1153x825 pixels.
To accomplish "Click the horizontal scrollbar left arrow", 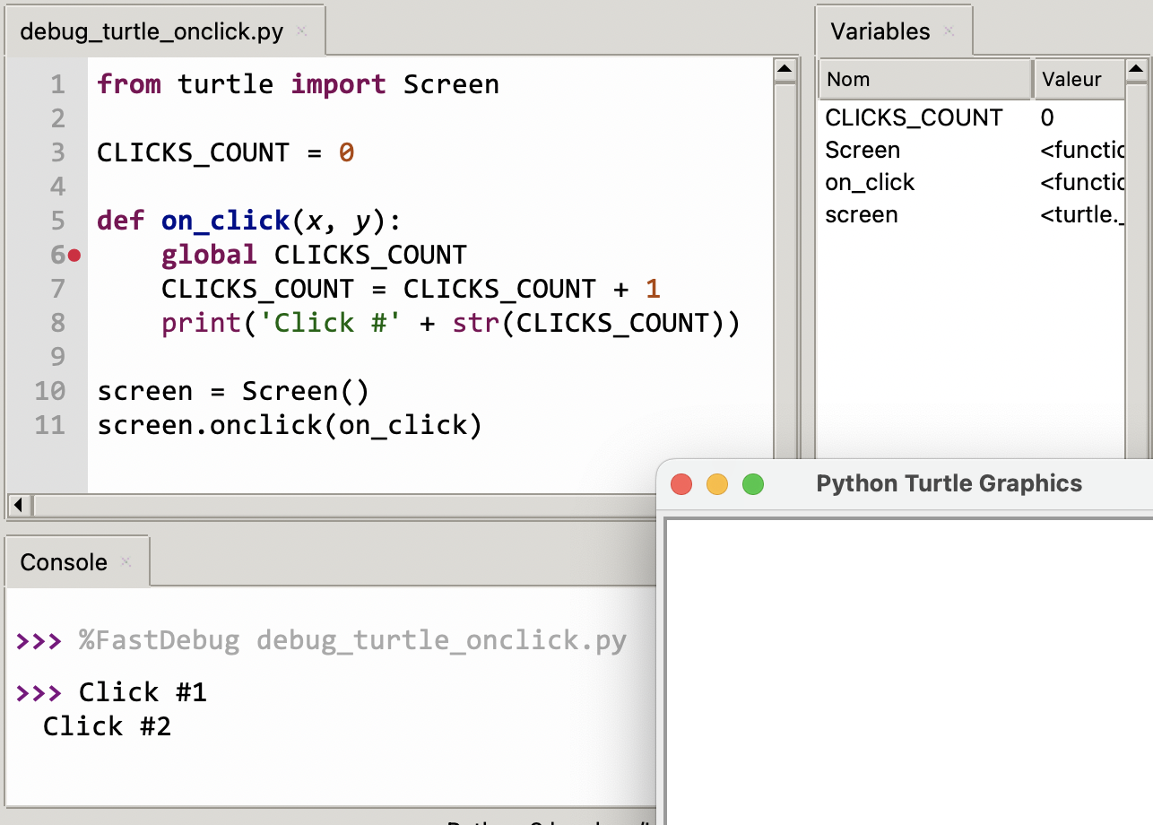I will coord(18,505).
